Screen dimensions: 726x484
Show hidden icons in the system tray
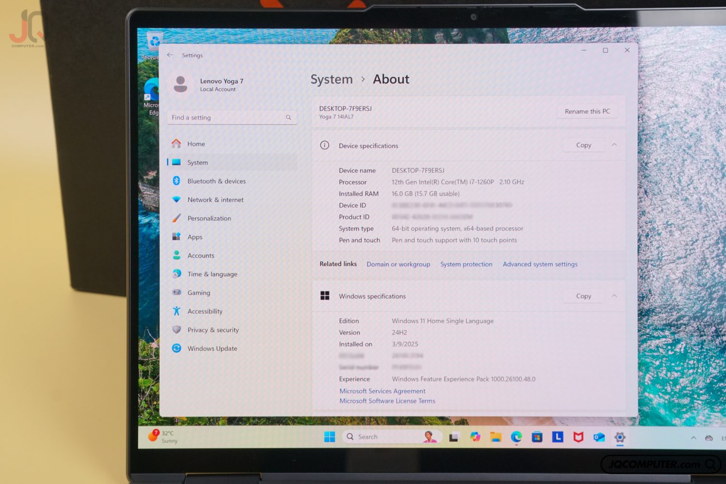694,438
